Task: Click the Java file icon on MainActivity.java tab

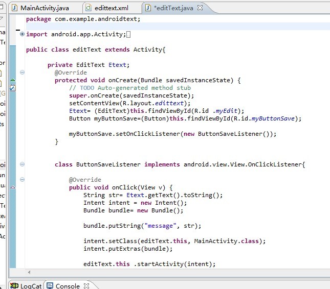Action: [x=14, y=8]
